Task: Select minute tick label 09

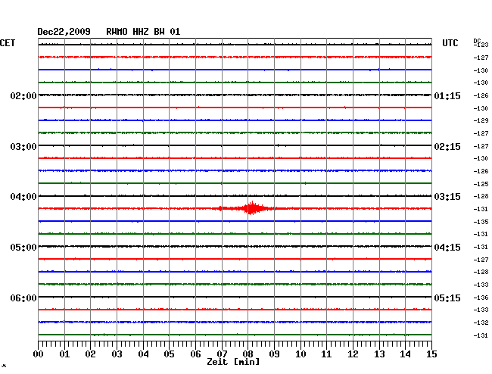Action: [x=274, y=354]
